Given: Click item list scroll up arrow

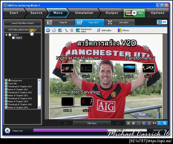Looking at the screenshot, I should click(x=39, y=80).
